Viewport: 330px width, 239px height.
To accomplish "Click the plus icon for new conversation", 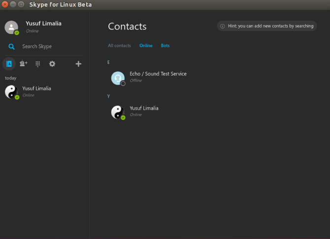I will tap(78, 64).
